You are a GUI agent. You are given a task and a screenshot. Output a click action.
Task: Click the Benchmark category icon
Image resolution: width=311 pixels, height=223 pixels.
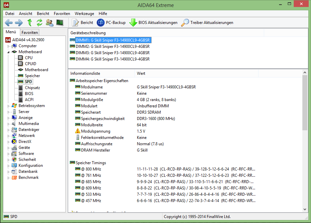click(14, 177)
